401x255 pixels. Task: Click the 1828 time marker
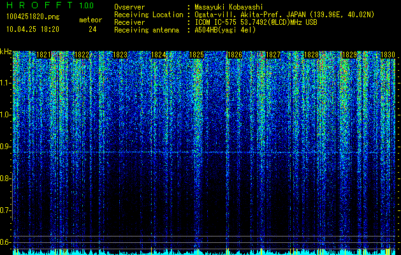tap(312, 55)
